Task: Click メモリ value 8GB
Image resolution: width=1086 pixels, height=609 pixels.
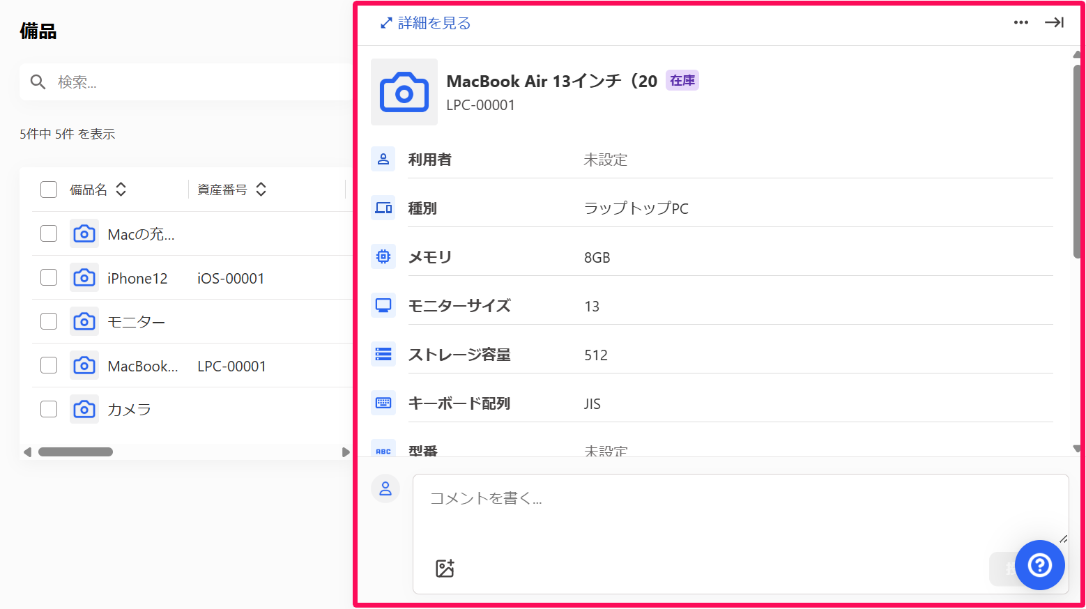Action: click(x=597, y=257)
